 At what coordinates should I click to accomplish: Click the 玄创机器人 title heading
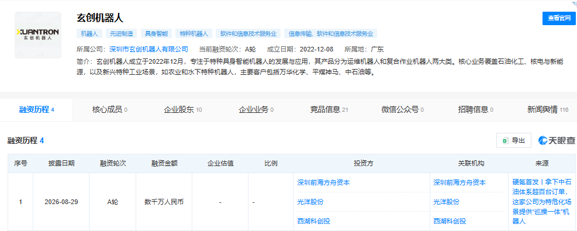(100, 18)
